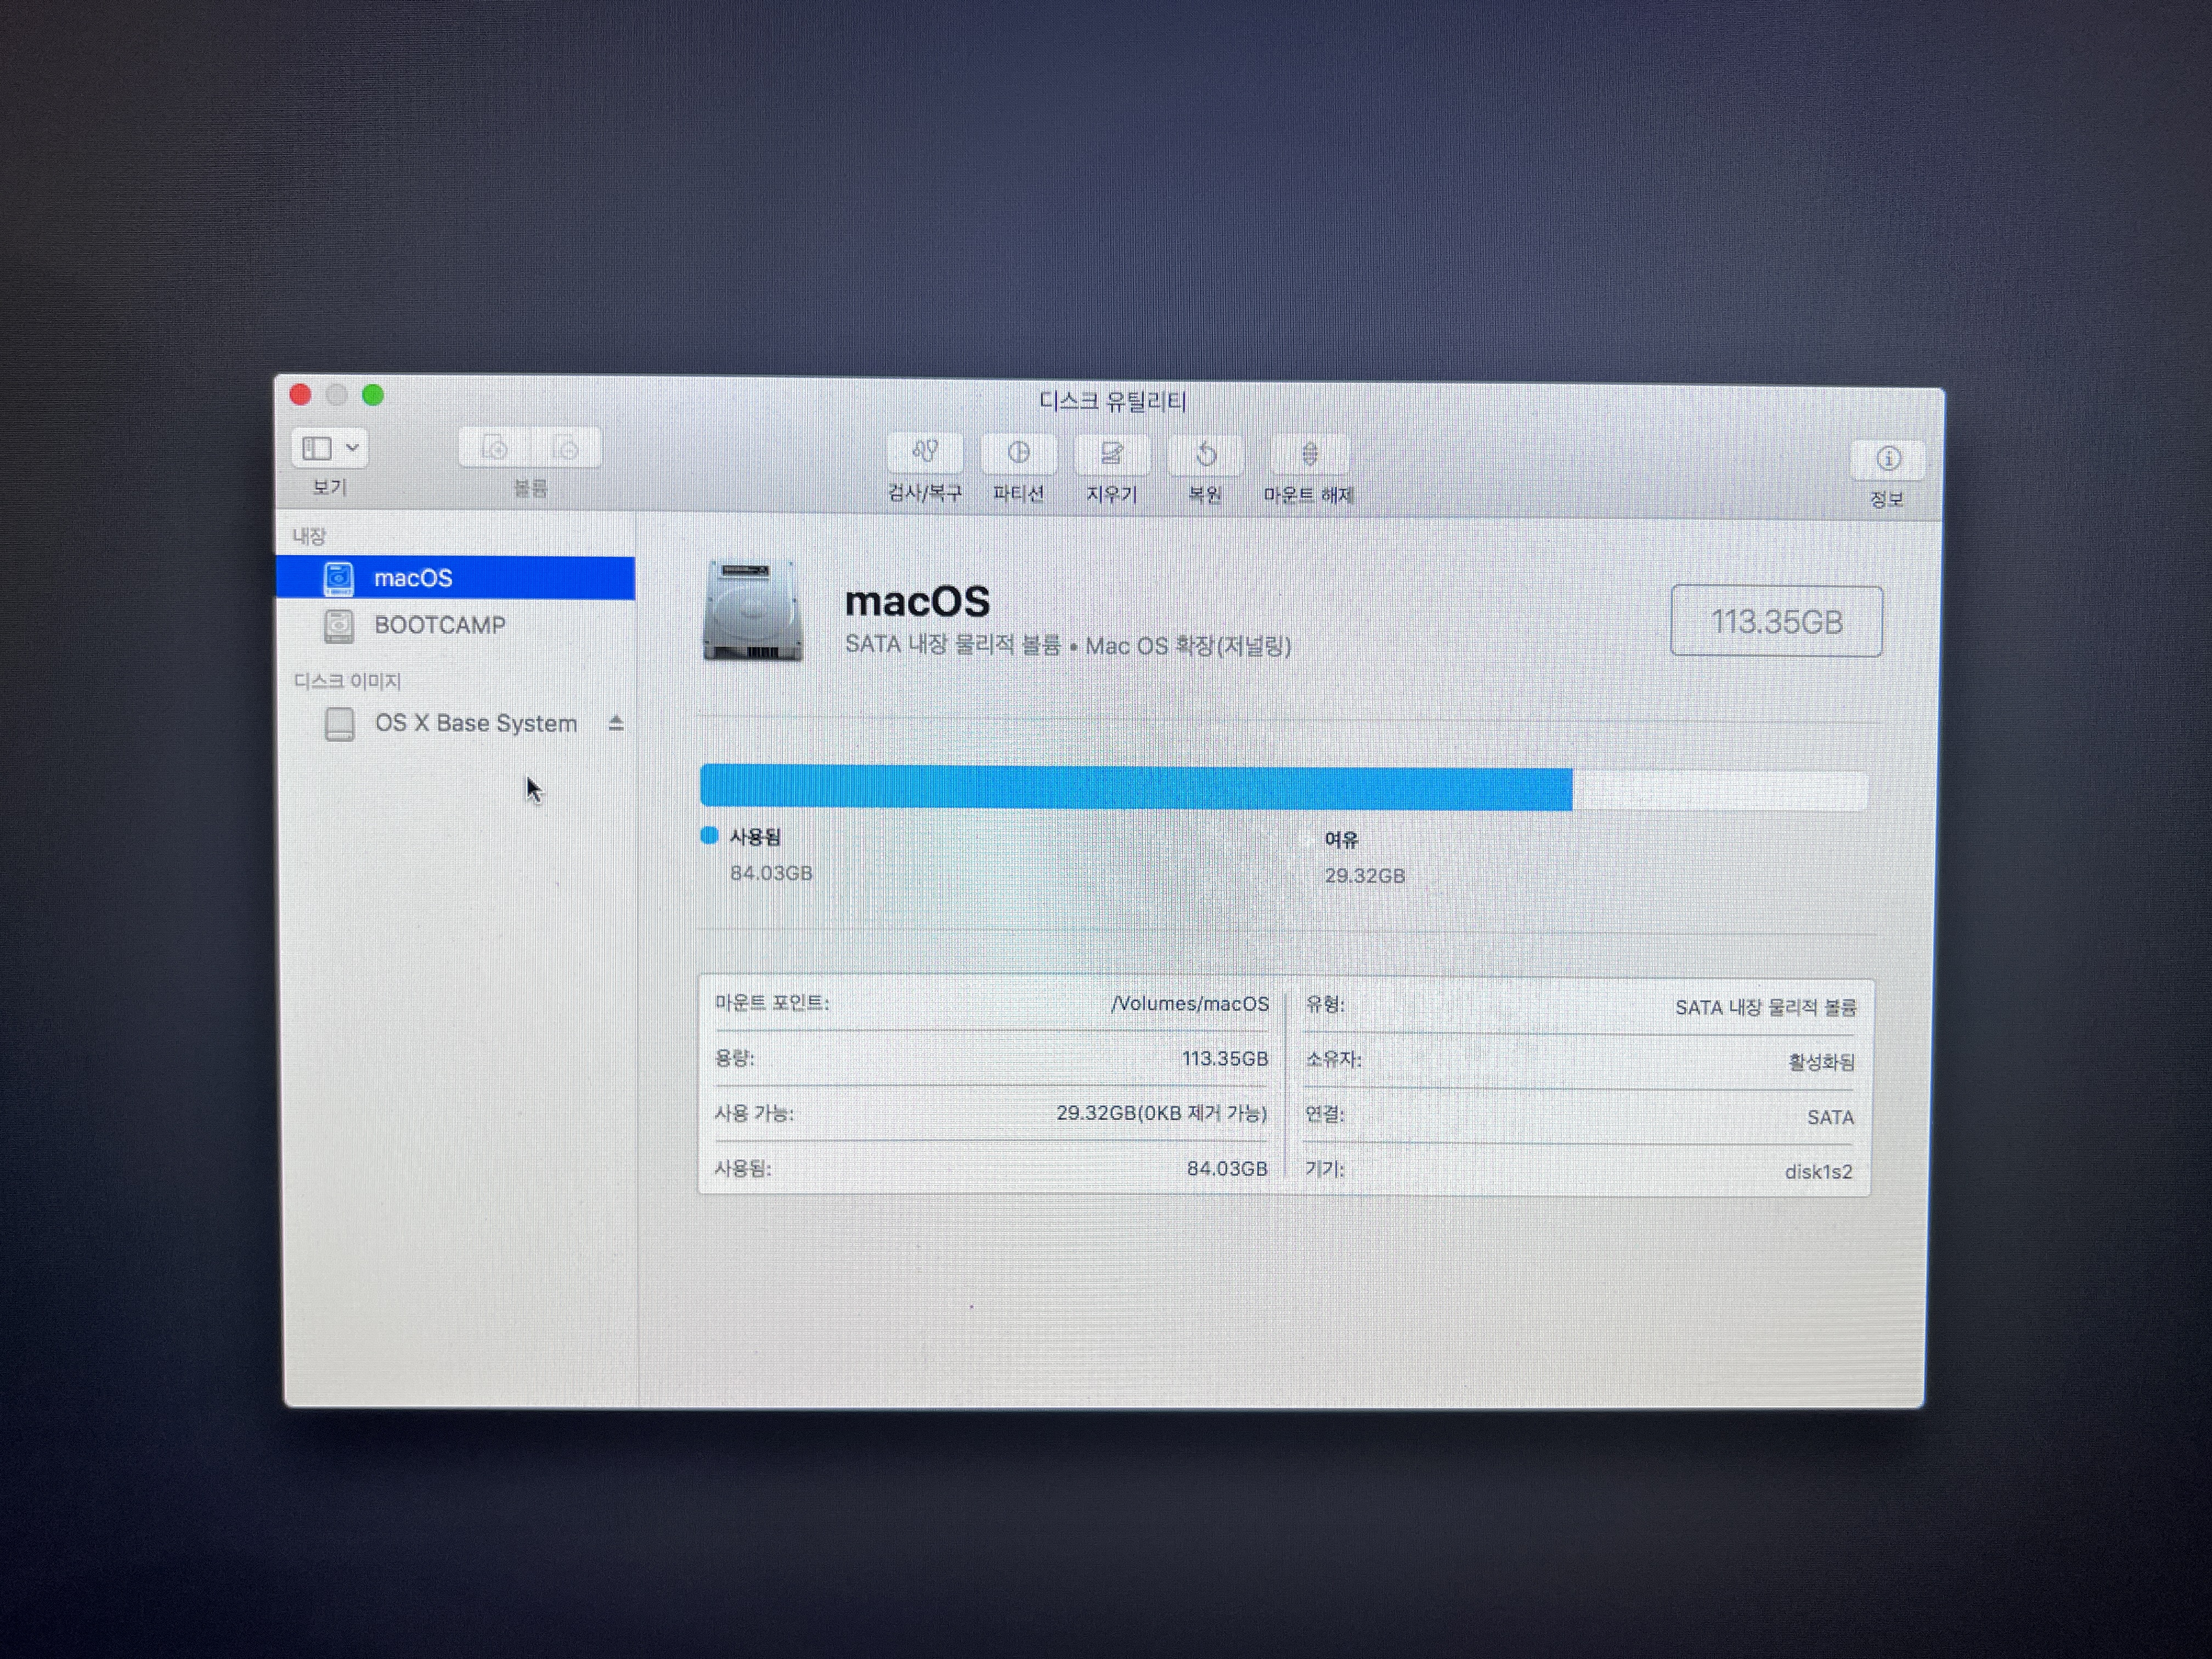The height and width of the screenshot is (1659, 2212).
Task: Select the Restore (복원) toolbar icon
Action: tap(1205, 456)
